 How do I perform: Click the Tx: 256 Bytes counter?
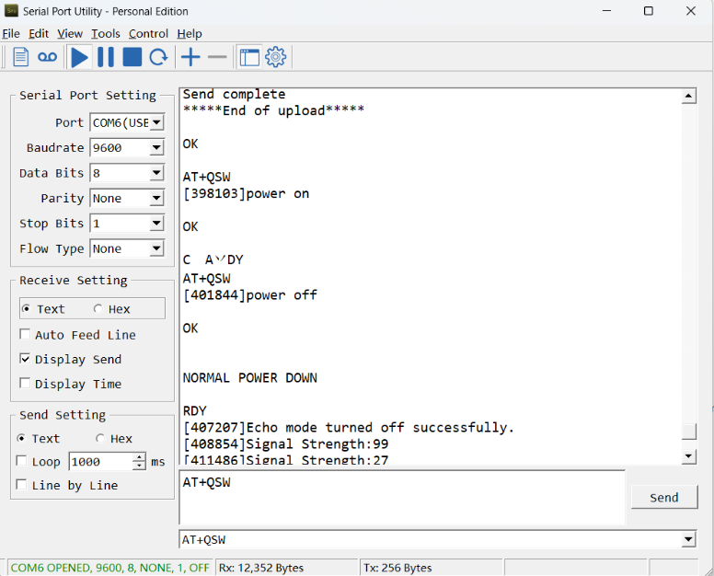coord(397,568)
